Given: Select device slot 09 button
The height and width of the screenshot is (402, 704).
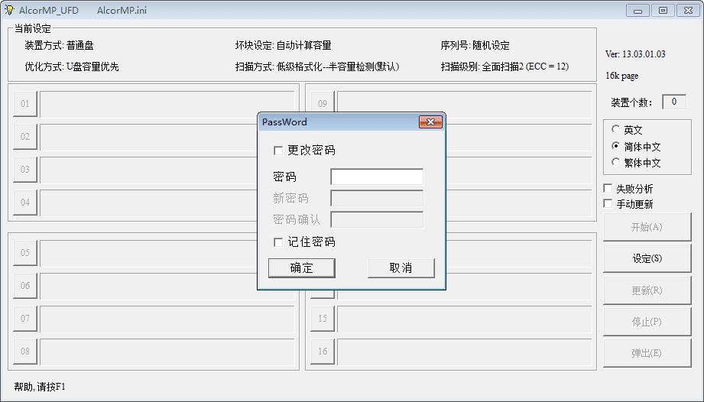Looking at the screenshot, I should [323, 104].
